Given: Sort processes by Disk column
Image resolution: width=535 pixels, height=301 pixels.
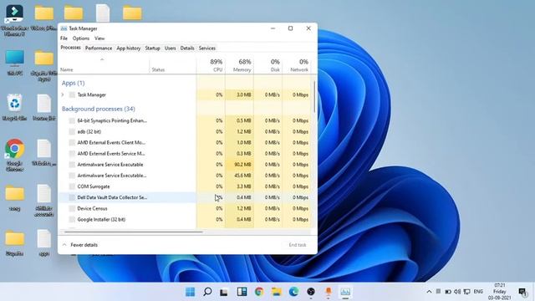Looking at the screenshot, I should pos(268,65).
